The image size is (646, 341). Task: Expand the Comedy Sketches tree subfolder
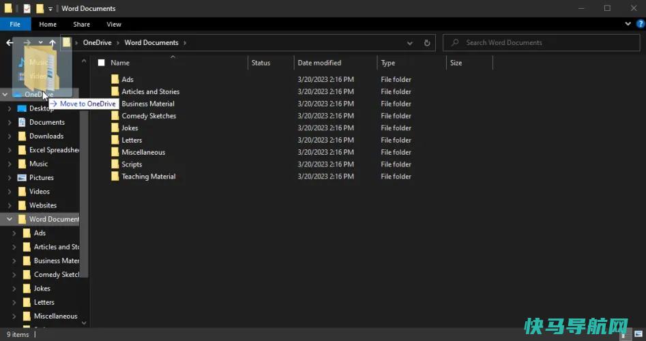(x=14, y=275)
